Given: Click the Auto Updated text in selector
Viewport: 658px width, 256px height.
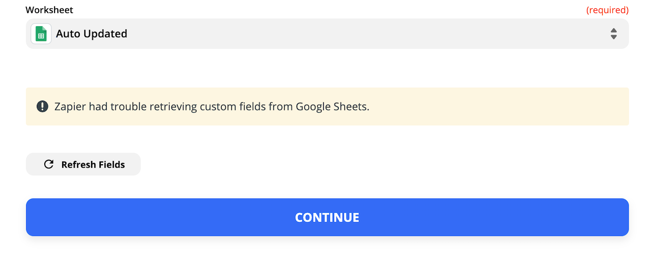Looking at the screenshot, I should (91, 34).
